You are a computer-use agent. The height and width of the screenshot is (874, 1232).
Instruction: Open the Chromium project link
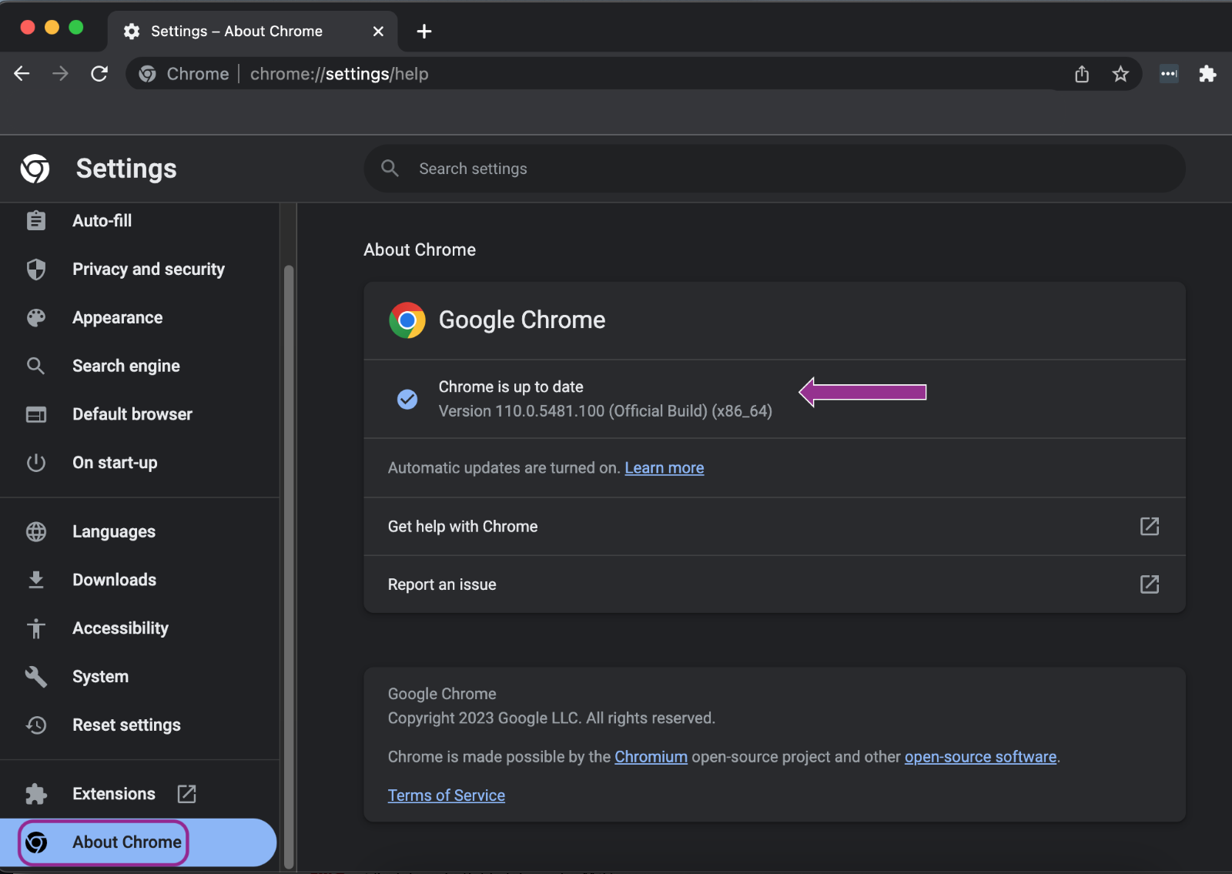(651, 757)
